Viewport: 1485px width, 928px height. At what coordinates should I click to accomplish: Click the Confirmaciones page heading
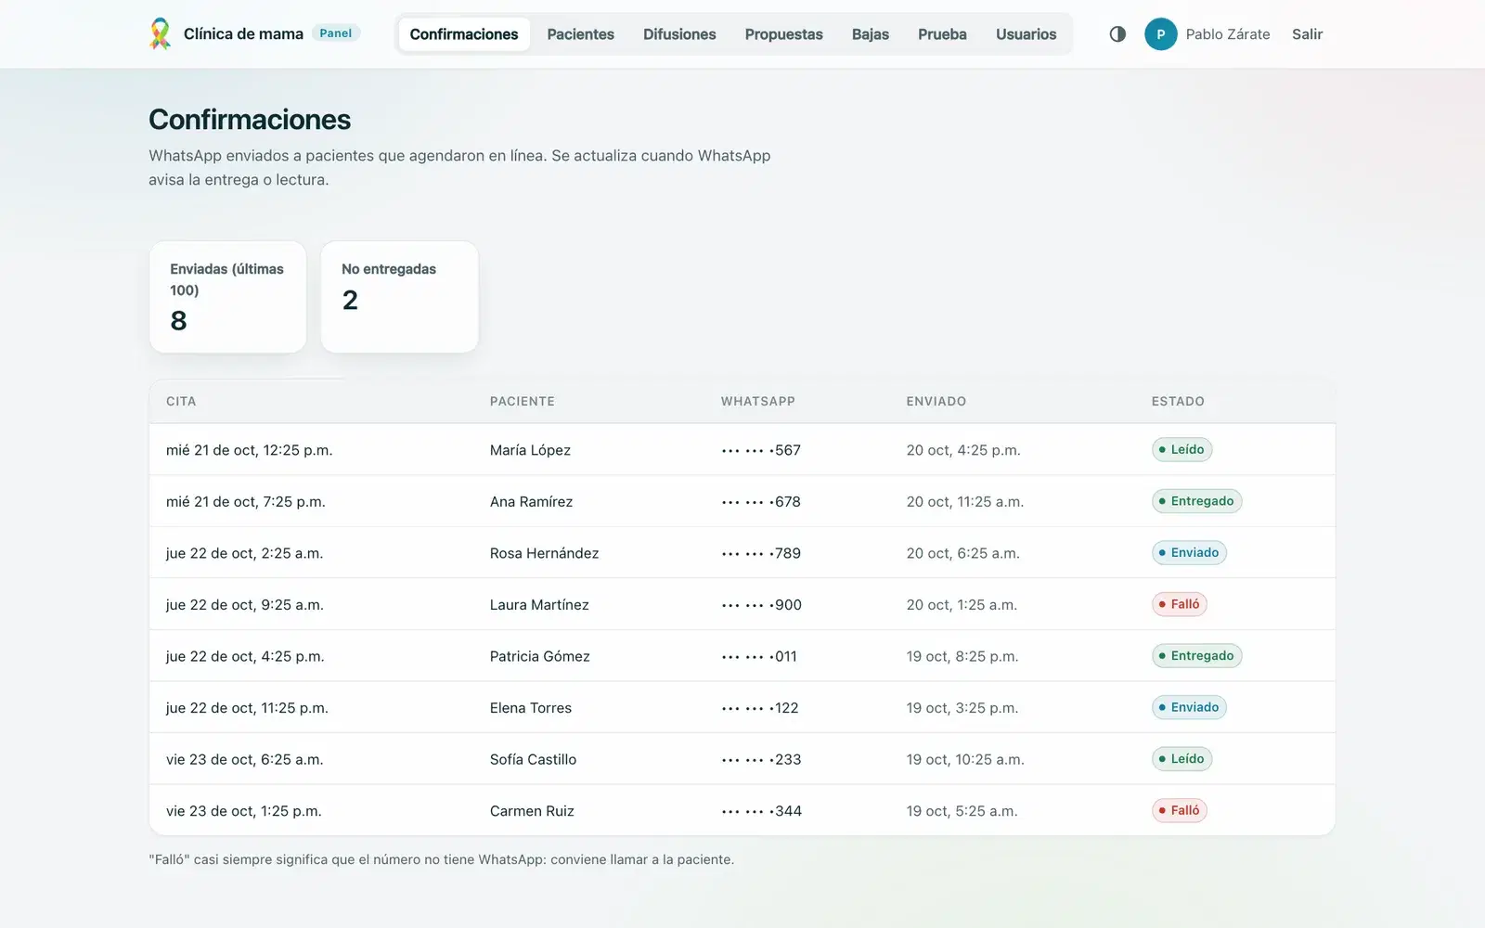(x=250, y=120)
